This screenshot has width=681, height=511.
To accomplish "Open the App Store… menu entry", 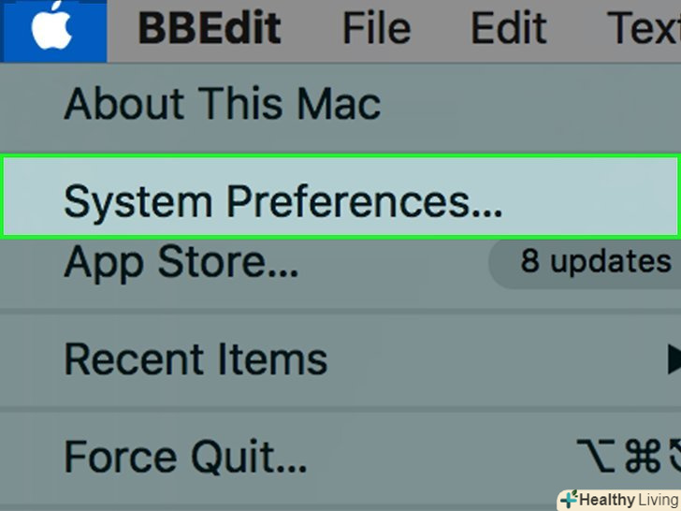I will [181, 263].
